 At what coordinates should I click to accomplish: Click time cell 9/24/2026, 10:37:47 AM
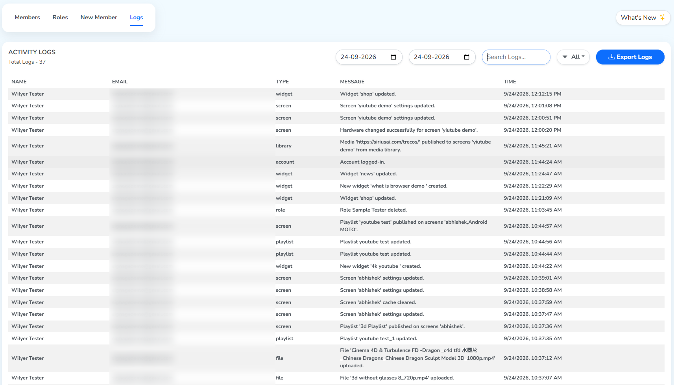[532, 314]
